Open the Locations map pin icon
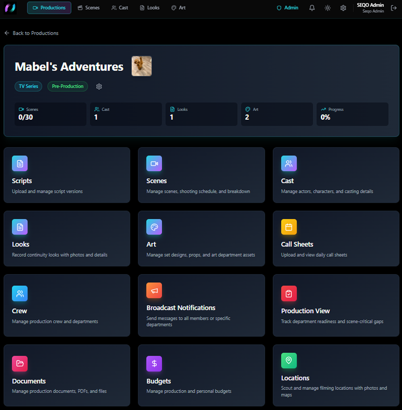This screenshot has width=402, height=410. click(x=289, y=360)
